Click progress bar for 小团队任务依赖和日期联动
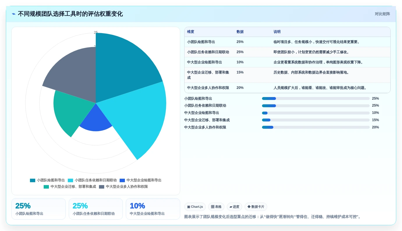The width and height of the screenshot is (402, 231). pos(316,106)
